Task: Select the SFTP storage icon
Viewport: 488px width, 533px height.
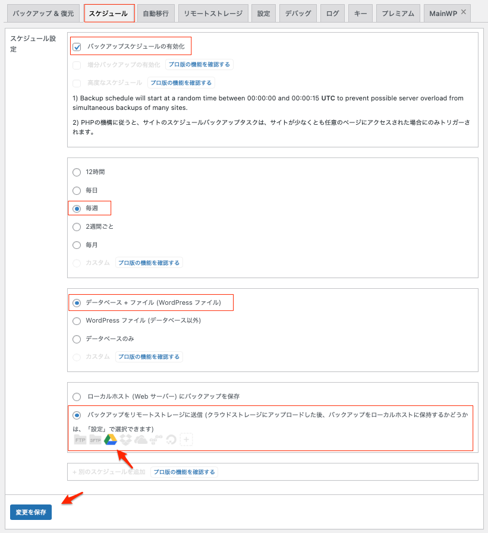Action: (x=95, y=440)
